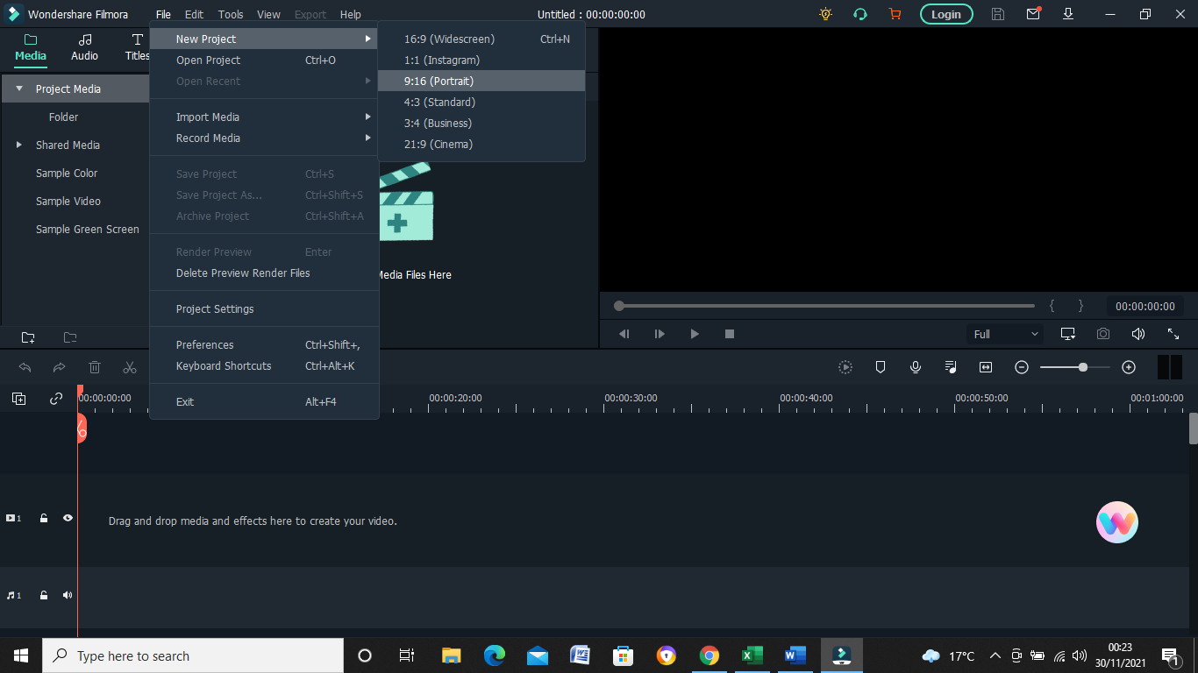Open Excel from the taskbar
The height and width of the screenshot is (673, 1198).
click(752, 655)
